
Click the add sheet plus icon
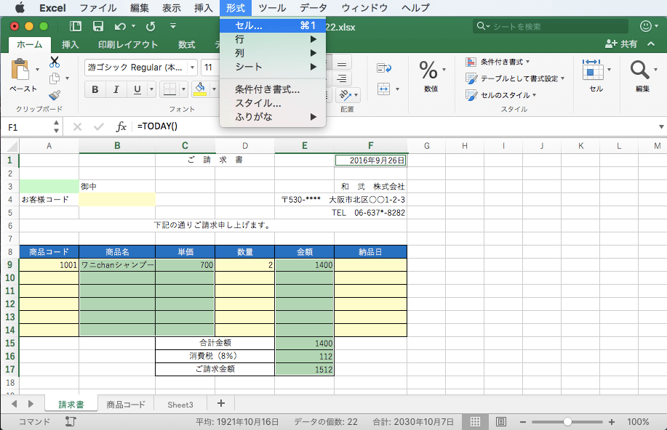[x=221, y=403]
